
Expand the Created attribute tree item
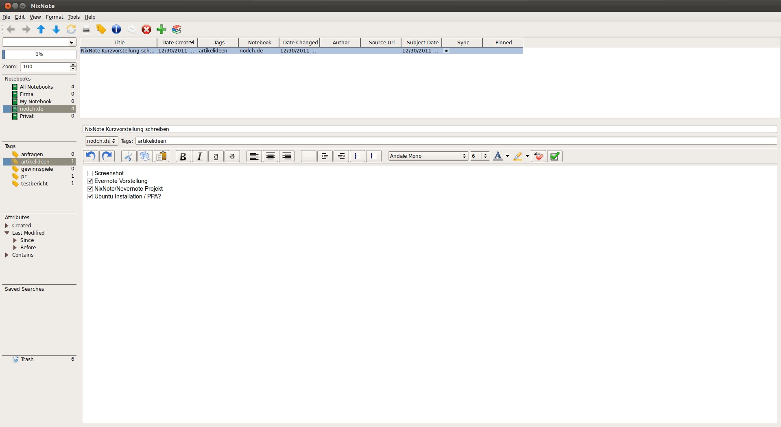click(7, 226)
